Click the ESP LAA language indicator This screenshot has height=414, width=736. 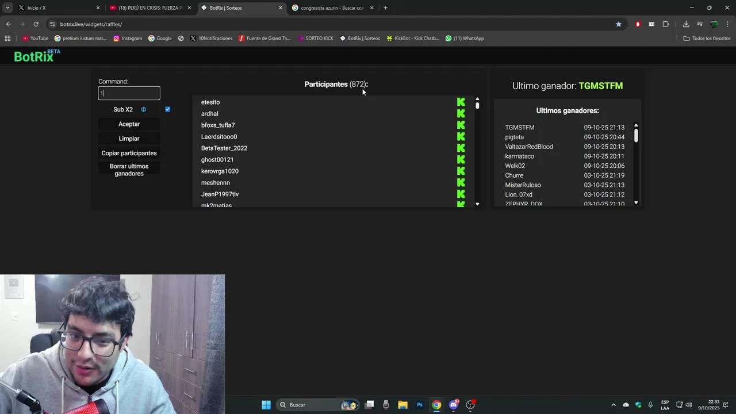(665, 405)
